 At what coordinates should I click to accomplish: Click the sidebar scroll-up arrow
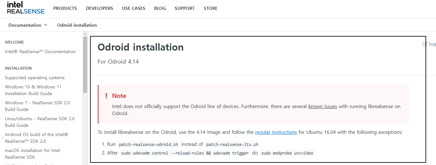pos(85,34)
